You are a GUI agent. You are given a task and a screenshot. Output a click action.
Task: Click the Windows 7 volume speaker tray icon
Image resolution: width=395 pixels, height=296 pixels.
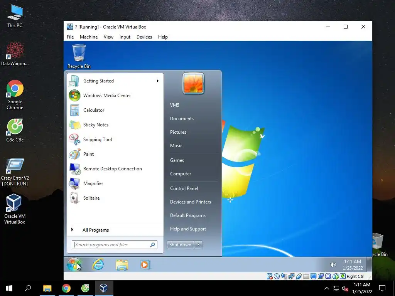click(x=333, y=264)
